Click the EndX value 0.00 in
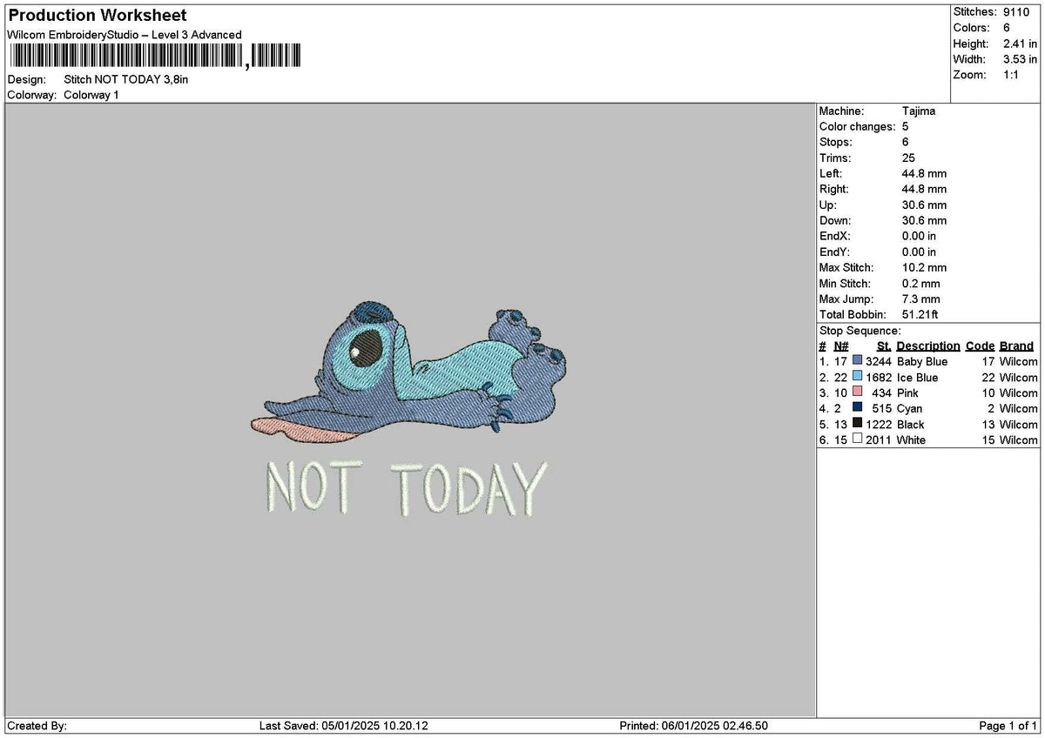This screenshot has width=1045, height=738. [920, 237]
